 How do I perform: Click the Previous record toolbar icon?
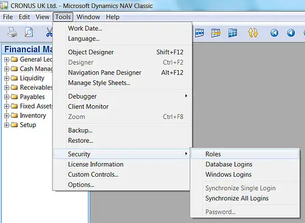coord(291,33)
